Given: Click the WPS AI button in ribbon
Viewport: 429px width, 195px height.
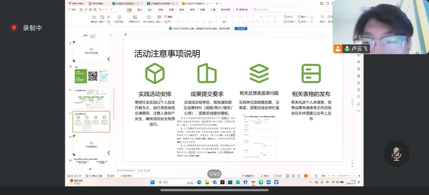Looking at the screenshot, I should 242,10.
